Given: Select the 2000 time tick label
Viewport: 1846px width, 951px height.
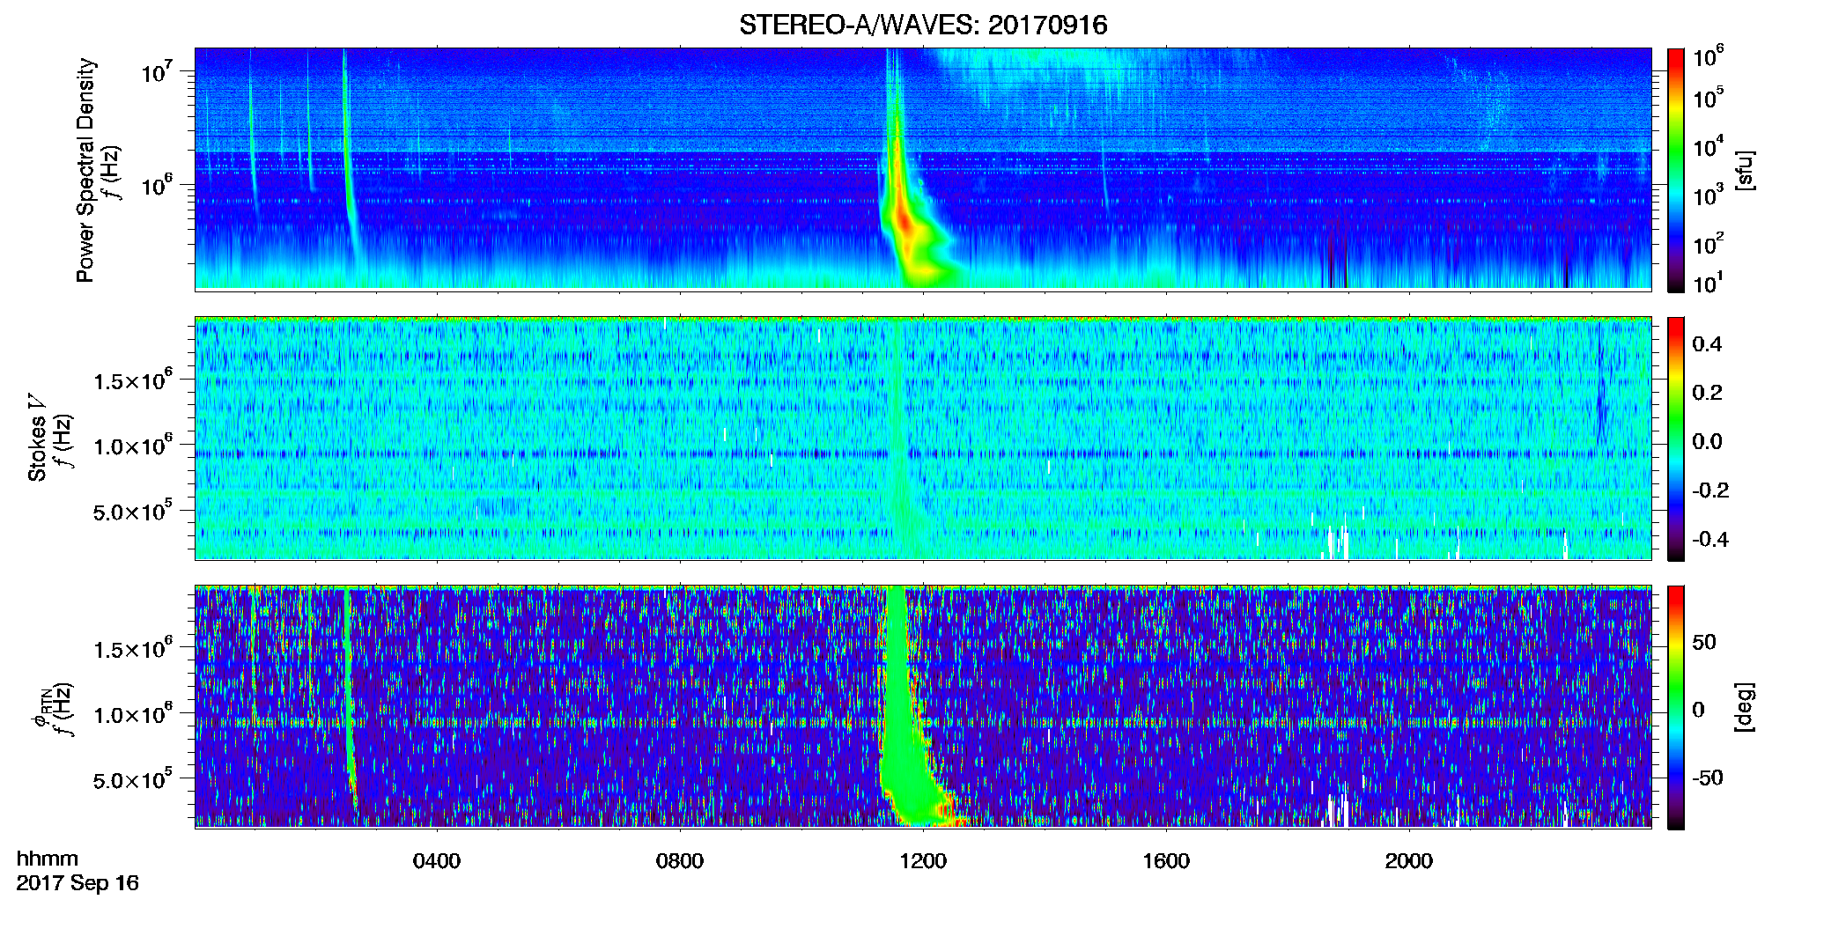Looking at the screenshot, I should point(1409,861).
